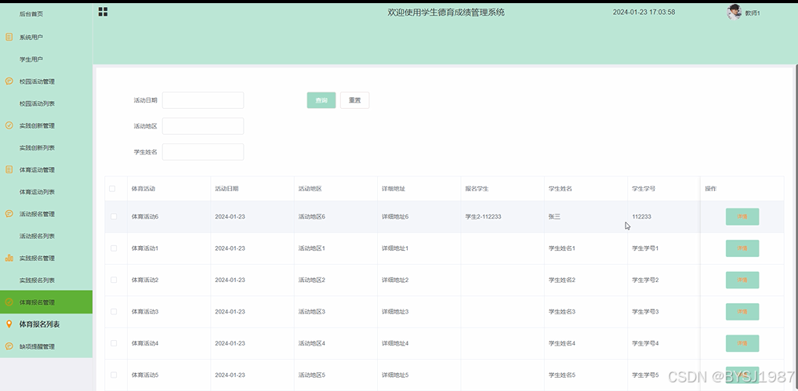Image resolution: width=798 pixels, height=391 pixels.
Task: Click the header datetime 2024-01-23 17:03:58
Action: coord(644,13)
